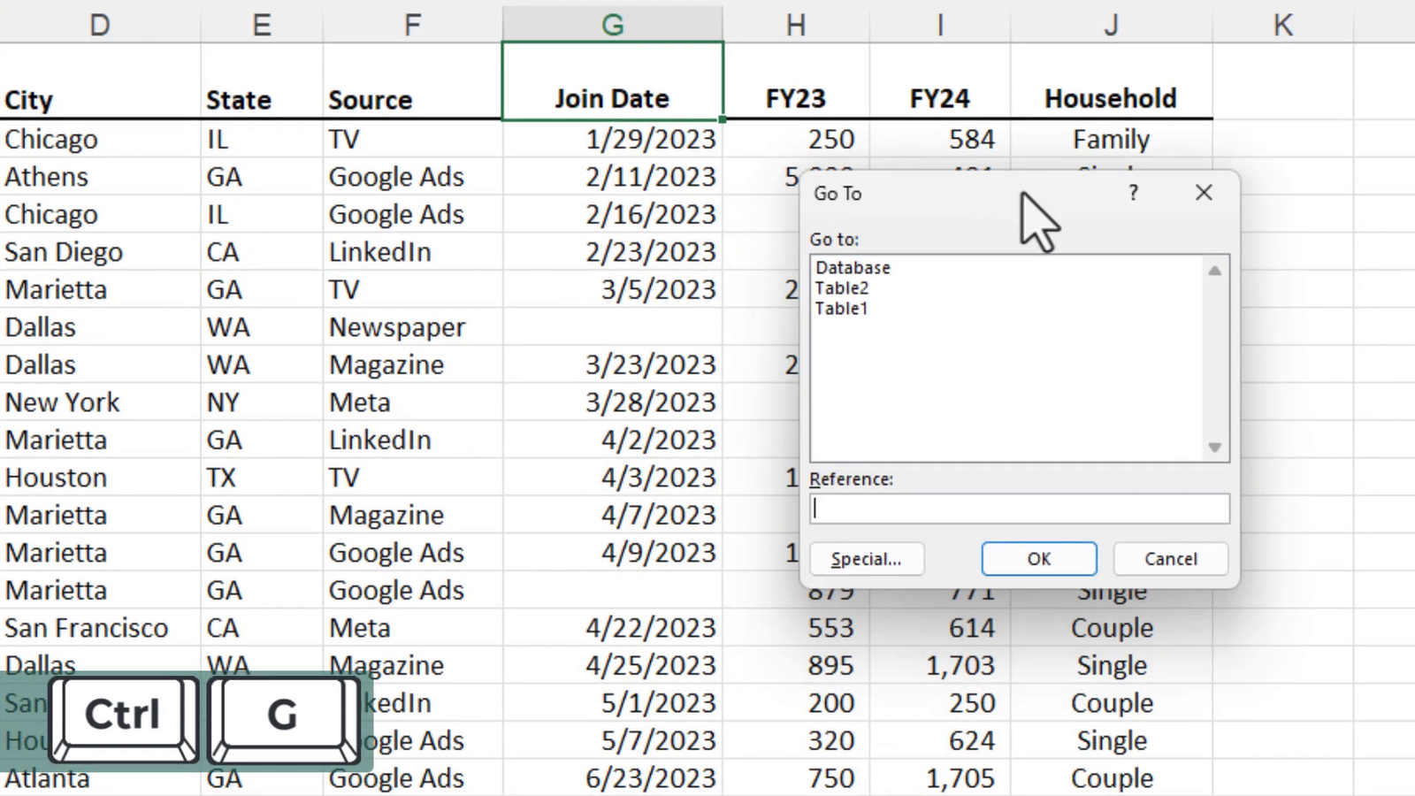Click the Cancel button
Viewport: 1415px width, 796px height.
point(1170,558)
